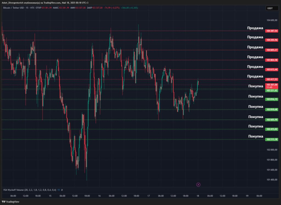Click the date 18 on time axis
281x205 pixels.
coord(198,196)
